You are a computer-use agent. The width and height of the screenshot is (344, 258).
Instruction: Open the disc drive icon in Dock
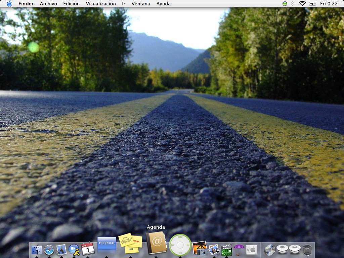coord(270,250)
